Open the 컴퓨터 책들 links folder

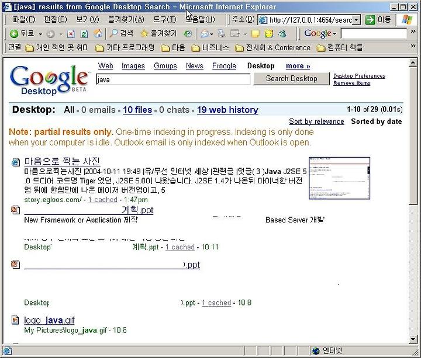click(x=339, y=48)
